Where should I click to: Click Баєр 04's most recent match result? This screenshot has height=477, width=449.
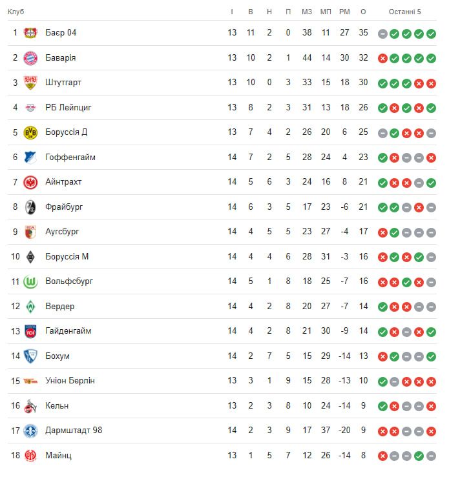[x=431, y=34]
